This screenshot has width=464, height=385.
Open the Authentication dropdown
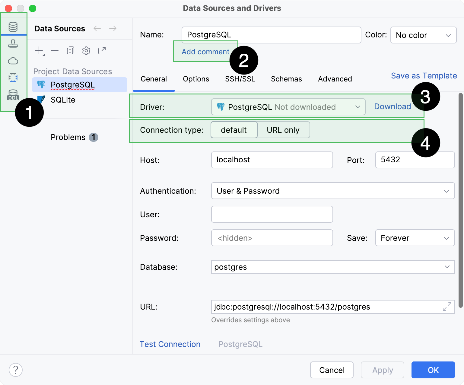(x=333, y=191)
